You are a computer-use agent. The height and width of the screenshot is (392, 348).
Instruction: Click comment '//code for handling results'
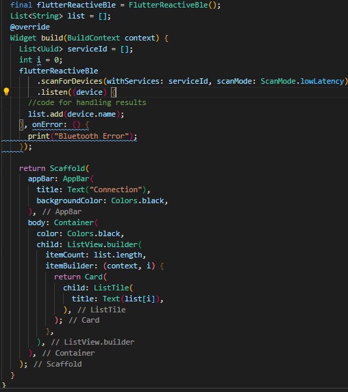click(87, 103)
